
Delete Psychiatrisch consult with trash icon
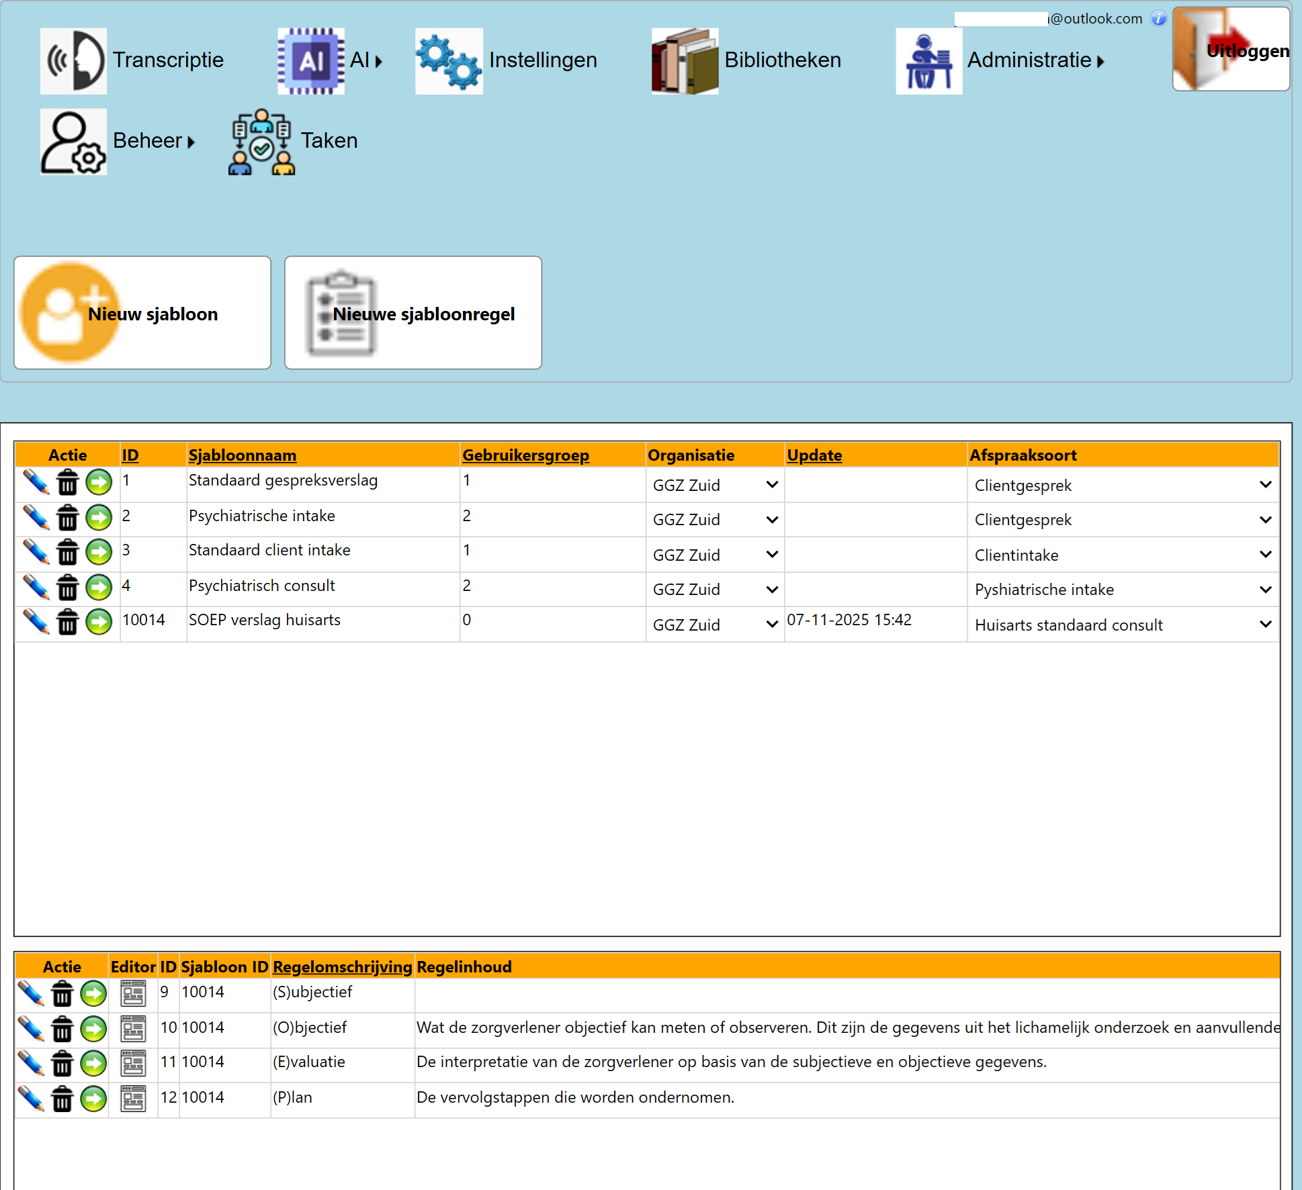[67, 588]
